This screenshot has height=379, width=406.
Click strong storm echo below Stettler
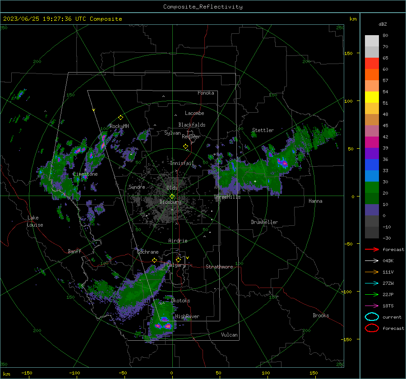point(282,163)
